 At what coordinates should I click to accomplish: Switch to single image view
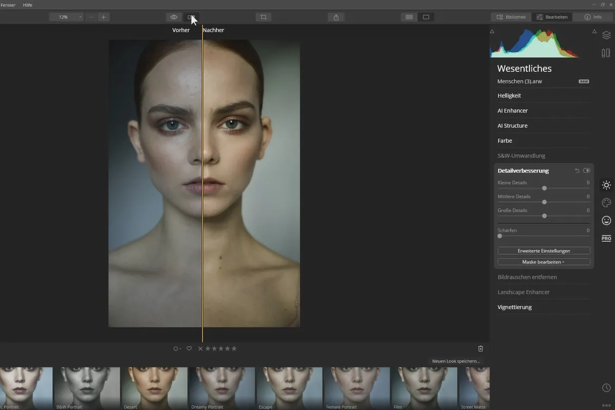(x=426, y=17)
